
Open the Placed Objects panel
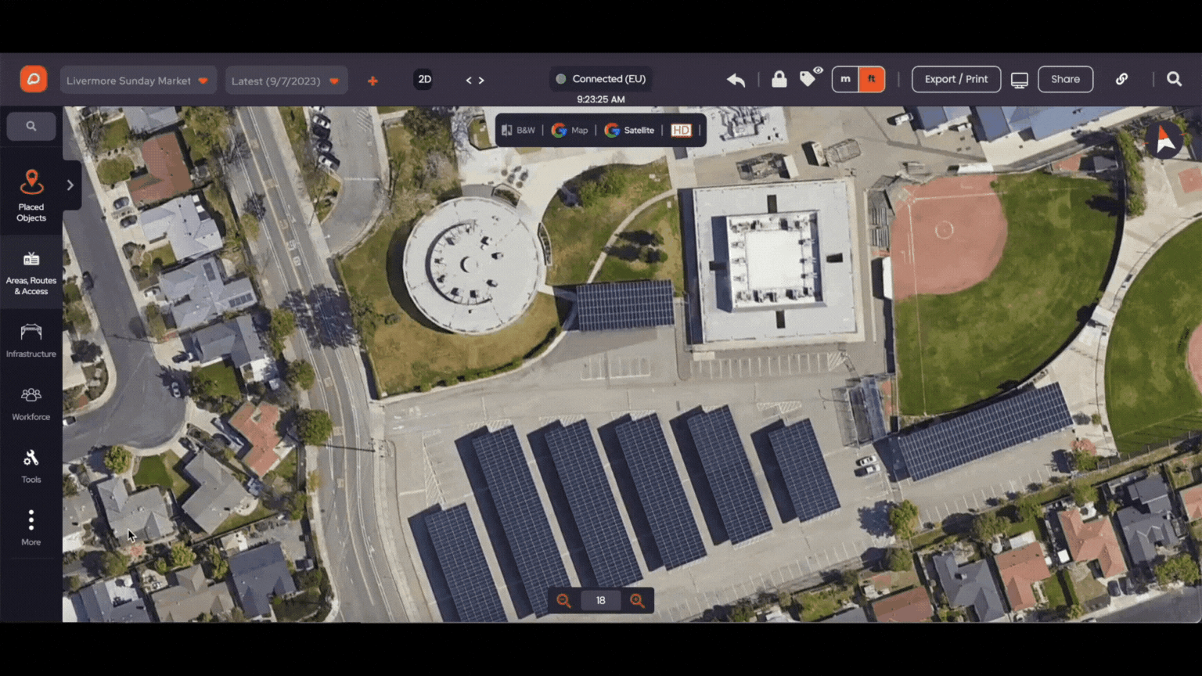(31, 196)
